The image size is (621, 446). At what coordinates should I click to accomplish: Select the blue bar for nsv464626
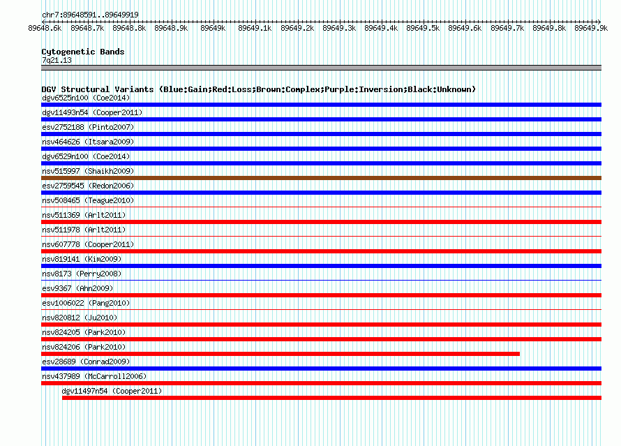click(x=321, y=149)
